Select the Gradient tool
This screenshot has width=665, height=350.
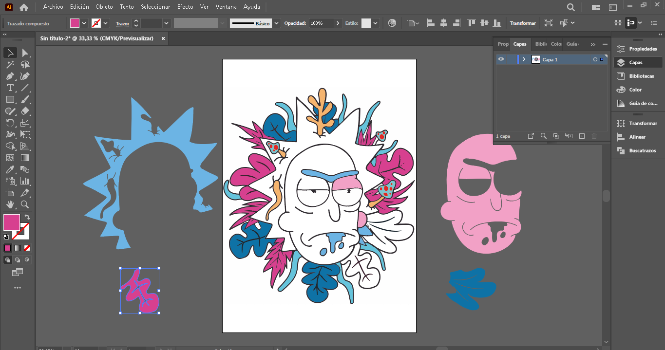(25, 158)
